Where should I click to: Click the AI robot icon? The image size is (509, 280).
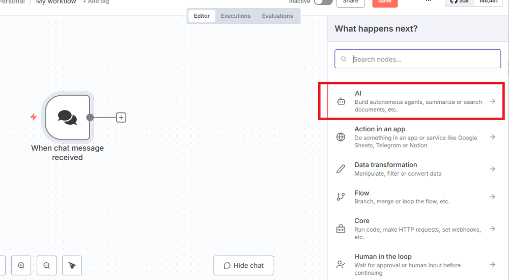(341, 101)
